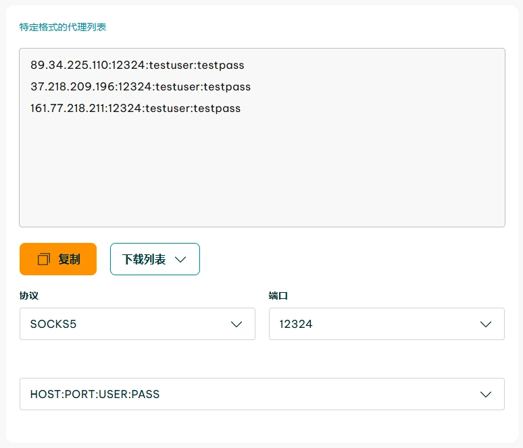Click the chevron in the HOST:PORT:USER:PASS box
Screen dimensions: 523x448
click(x=486, y=395)
